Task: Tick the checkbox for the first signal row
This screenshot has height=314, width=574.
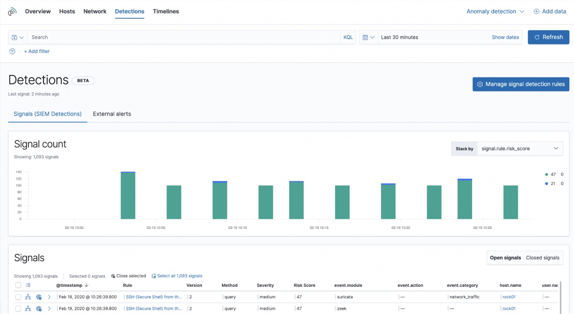Action: [x=18, y=297]
